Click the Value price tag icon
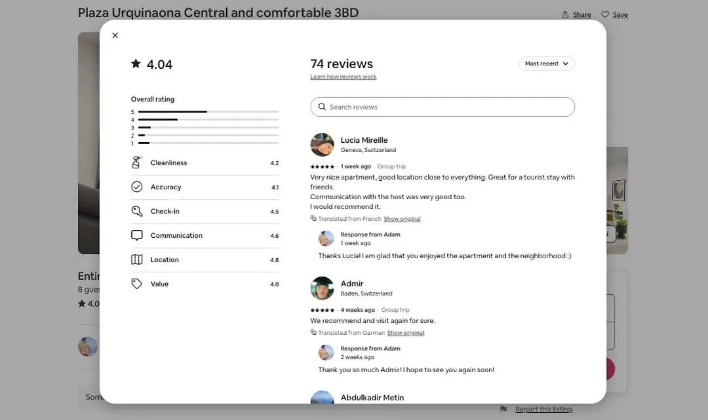708x420 pixels. (x=136, y=284)
